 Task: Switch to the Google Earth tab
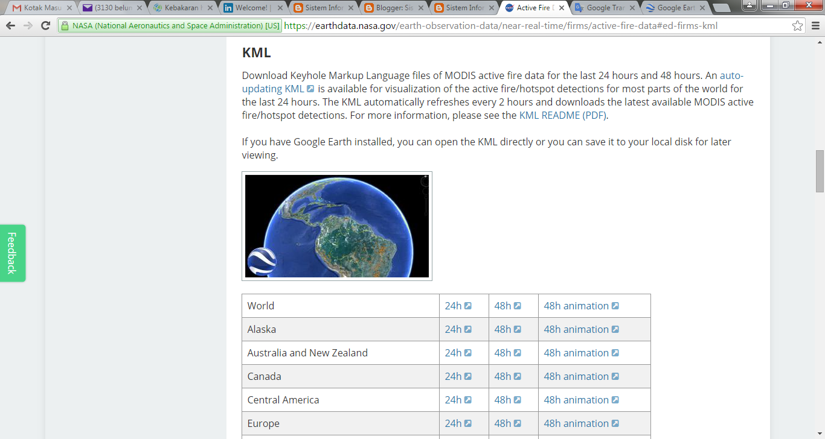point(674,8)
